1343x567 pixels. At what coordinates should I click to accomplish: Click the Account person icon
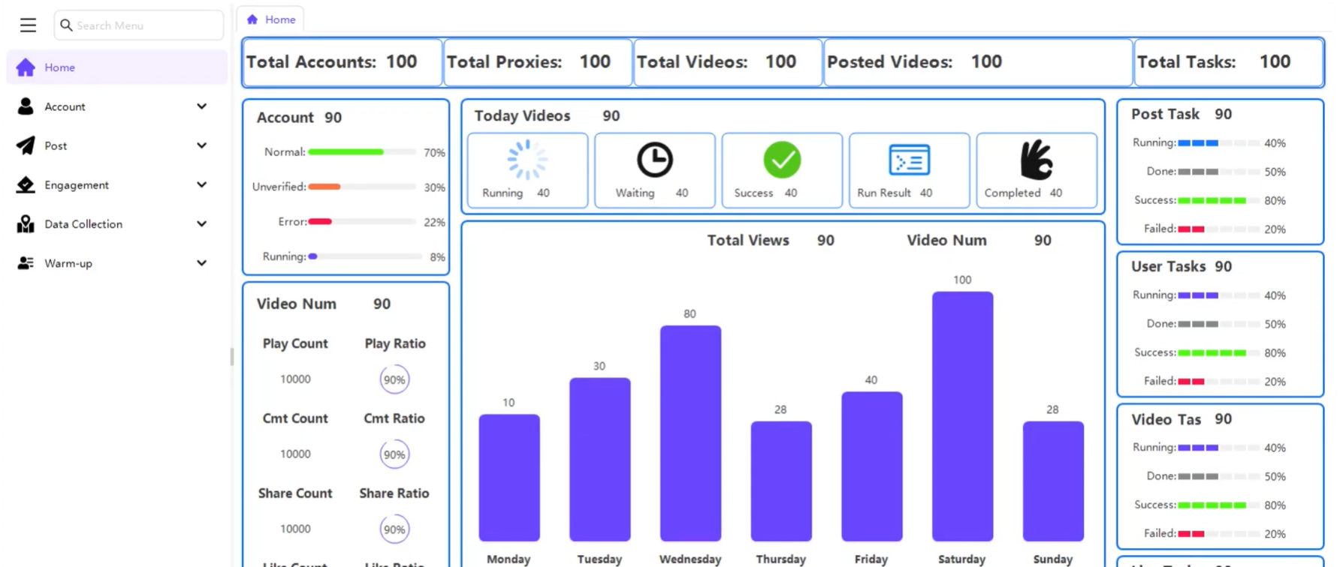26,106
